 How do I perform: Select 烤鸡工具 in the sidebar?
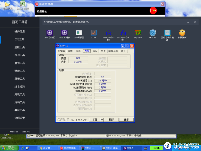click(20, 102)
